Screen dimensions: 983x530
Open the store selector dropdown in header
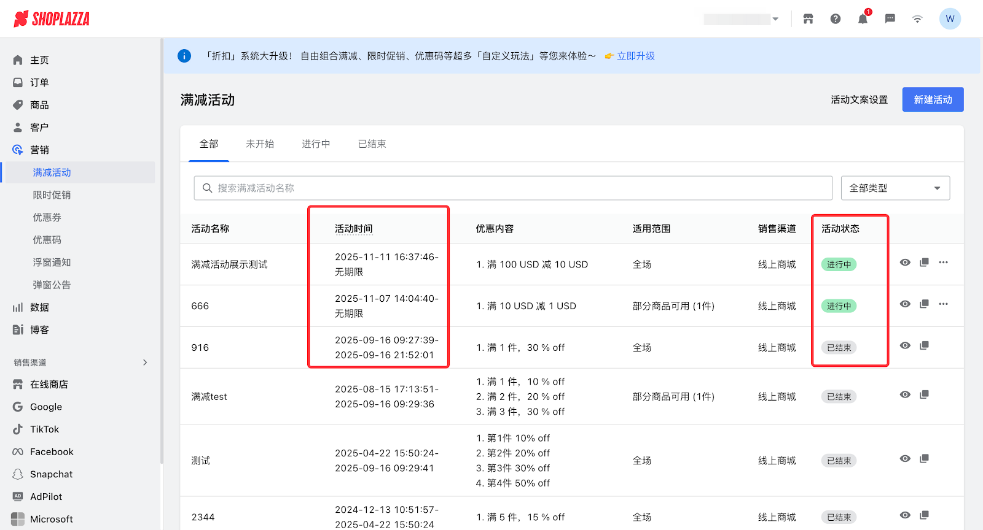[742, 19]
